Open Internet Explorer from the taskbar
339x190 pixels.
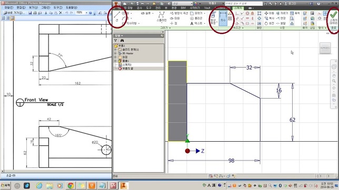(x=39, y=185)
